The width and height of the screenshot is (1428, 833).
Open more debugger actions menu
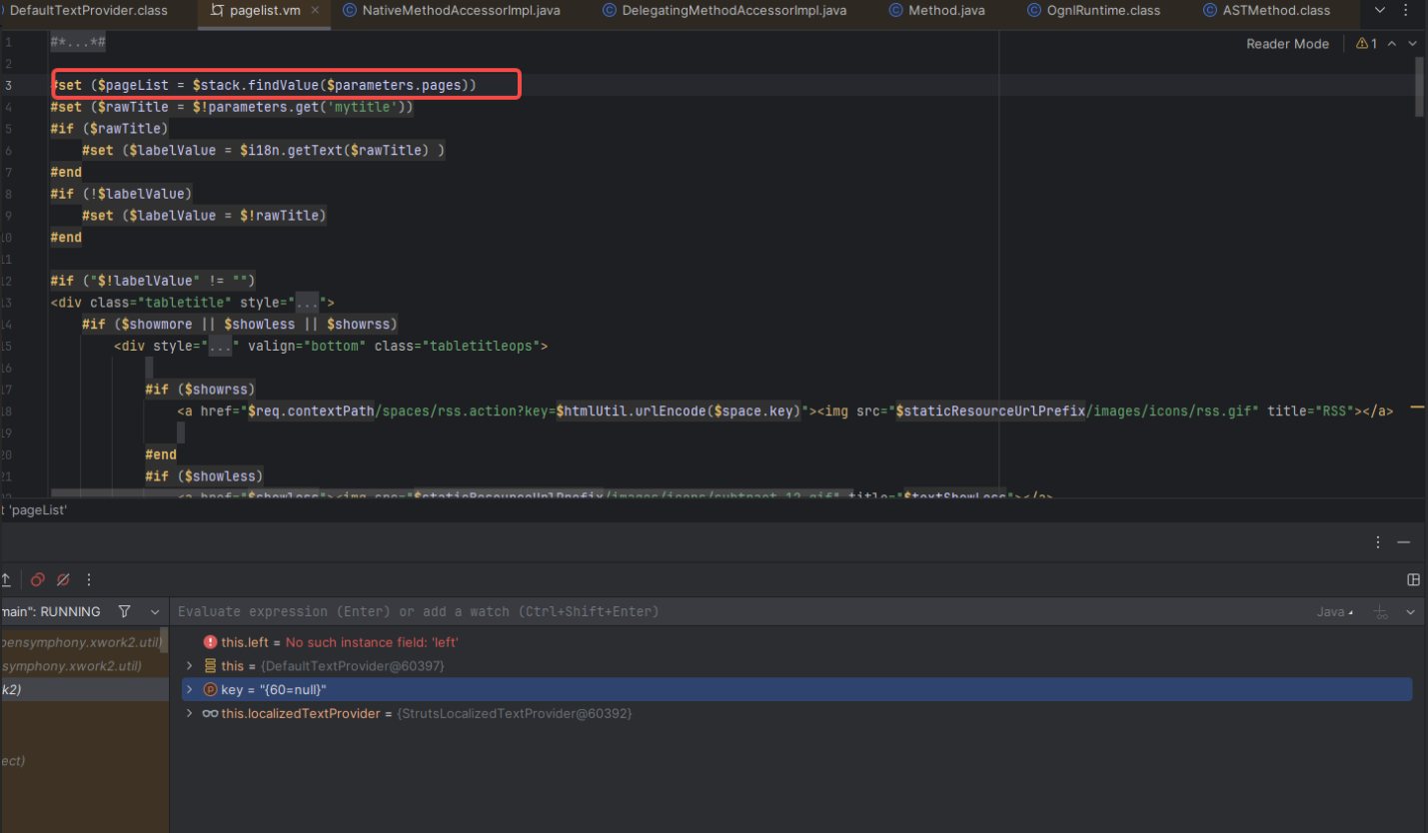89,579
